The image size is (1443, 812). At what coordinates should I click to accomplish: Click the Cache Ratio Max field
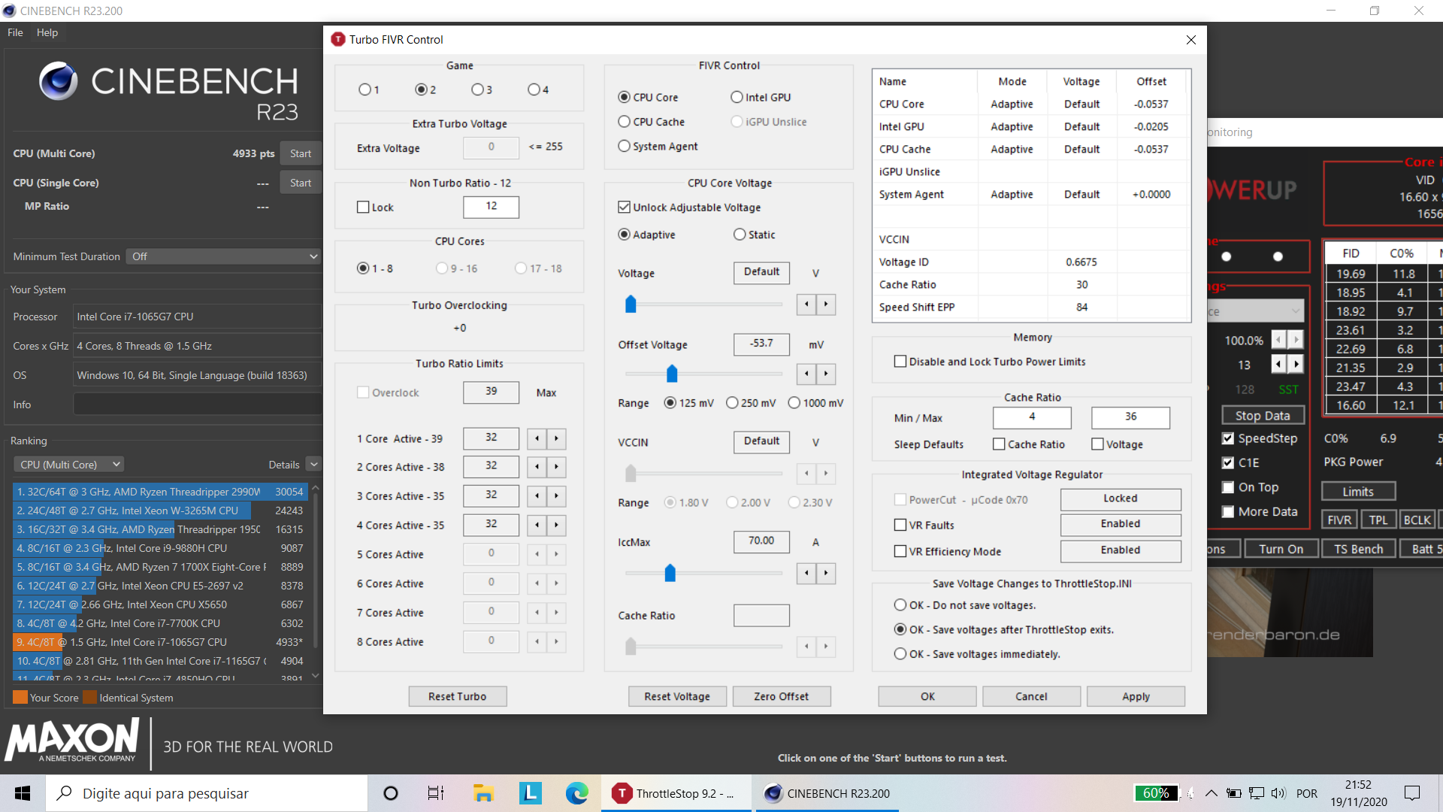click(1130, 417)
